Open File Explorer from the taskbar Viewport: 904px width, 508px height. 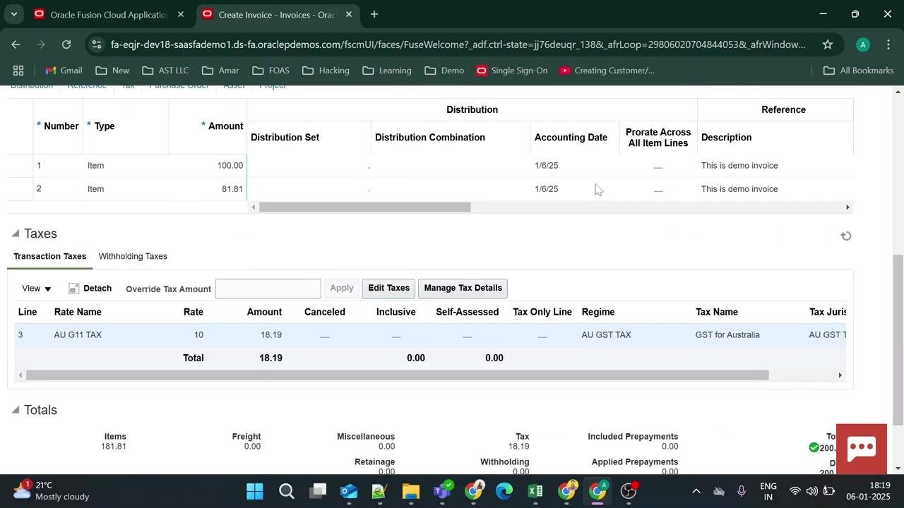411,491
